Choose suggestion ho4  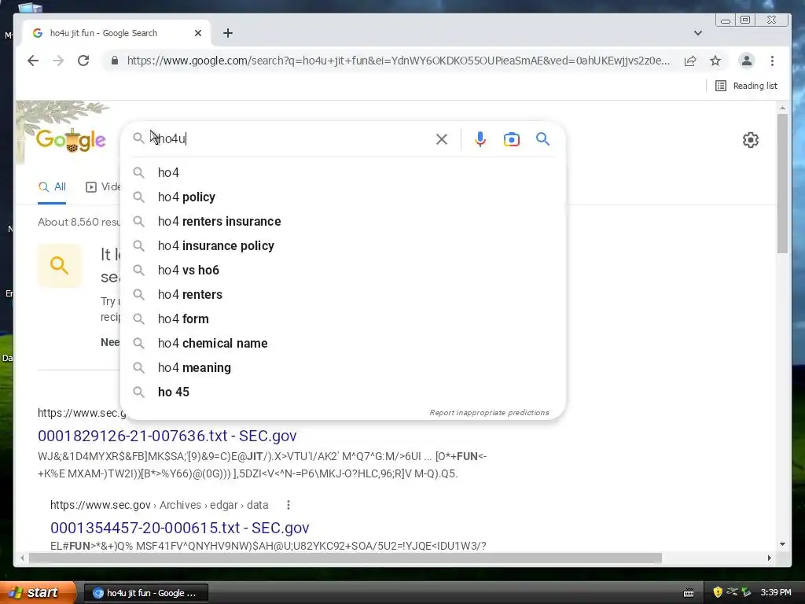[343, 172]
